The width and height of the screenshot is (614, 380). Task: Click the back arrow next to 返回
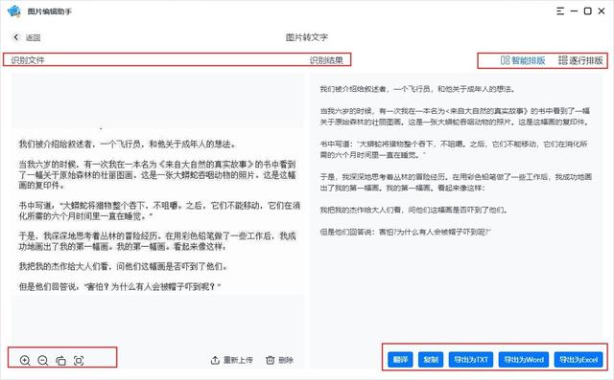click(x=15, y=37)
